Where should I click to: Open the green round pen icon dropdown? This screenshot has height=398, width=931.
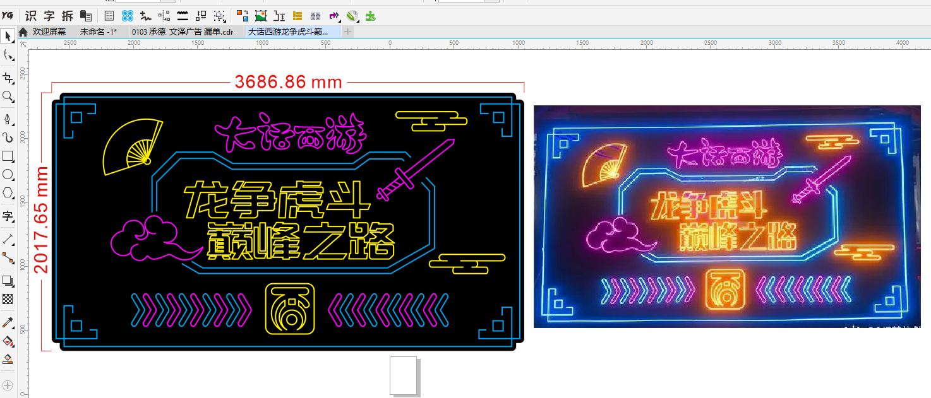click(353, 16)
